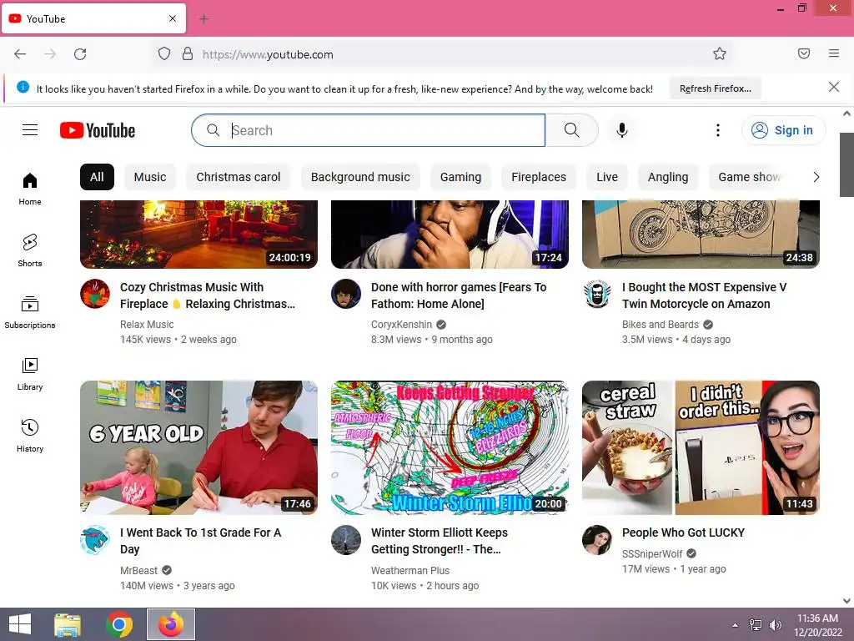Open title 'People Who Got LUCKY'
854x641 pixels.
click(x=683, y=532)
